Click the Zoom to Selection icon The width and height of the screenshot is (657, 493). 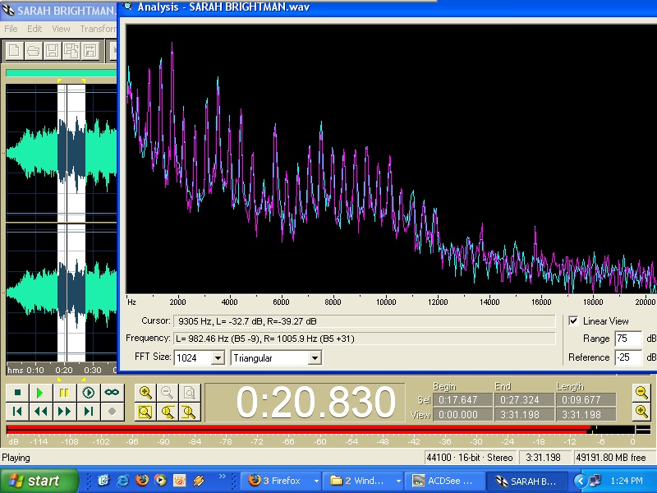click(145, 412)
